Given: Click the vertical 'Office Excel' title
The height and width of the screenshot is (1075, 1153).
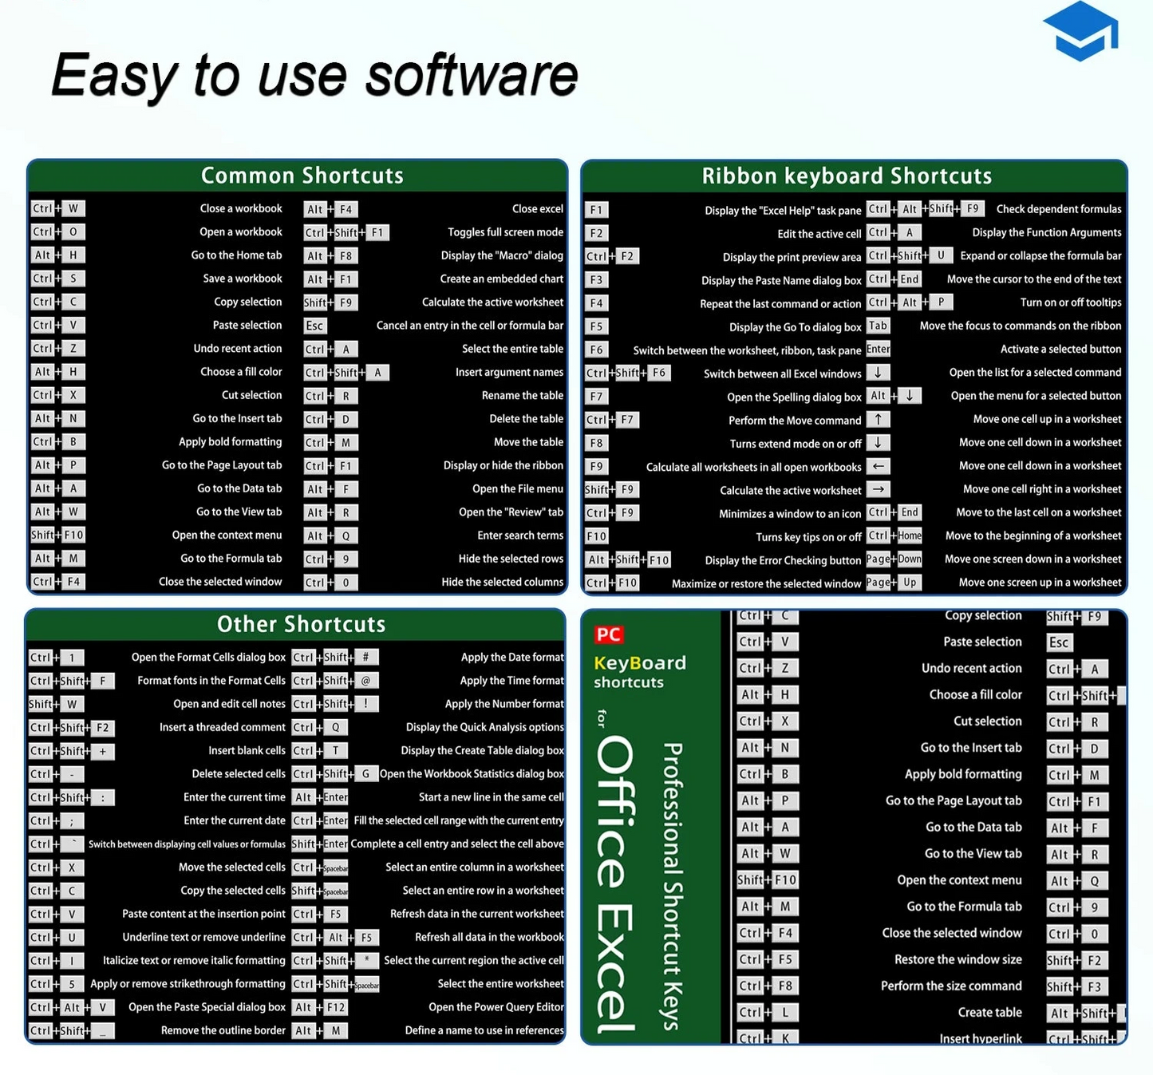Looking at the screenshot, I should click(x=616, y=884).
